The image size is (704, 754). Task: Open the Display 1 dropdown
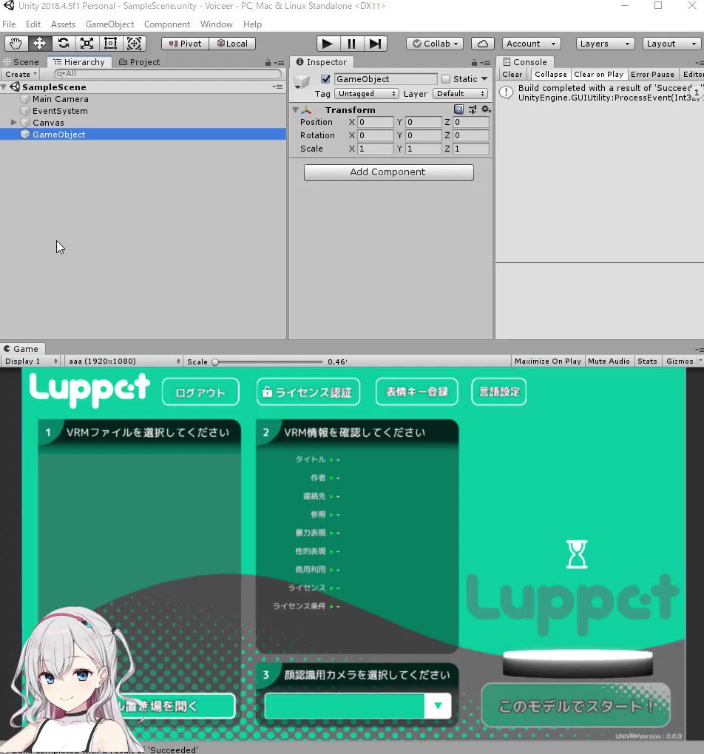(30, 361)
